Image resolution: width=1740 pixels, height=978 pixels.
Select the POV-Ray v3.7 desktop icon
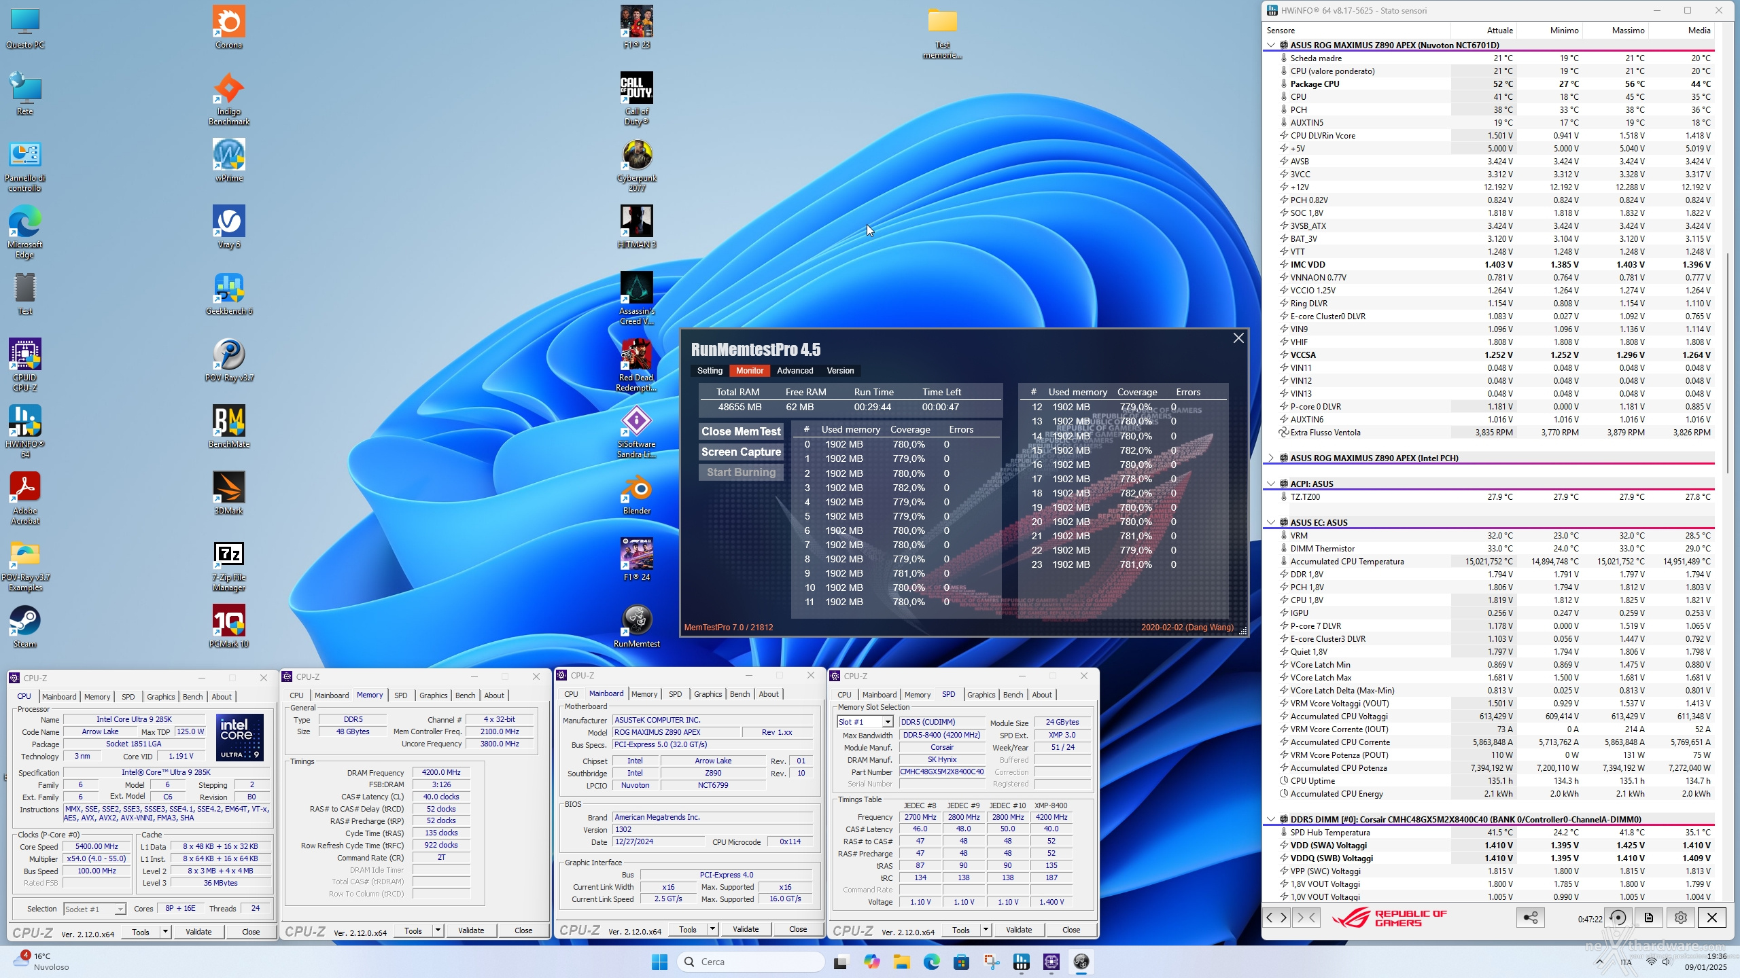229,360
